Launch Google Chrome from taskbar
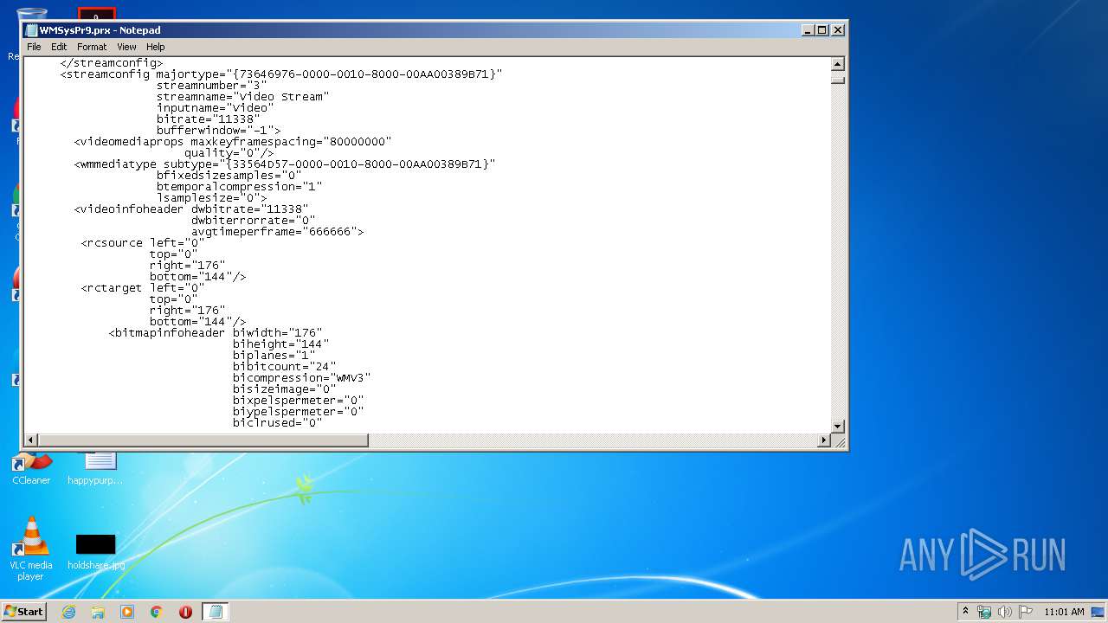 click(157, 612)
